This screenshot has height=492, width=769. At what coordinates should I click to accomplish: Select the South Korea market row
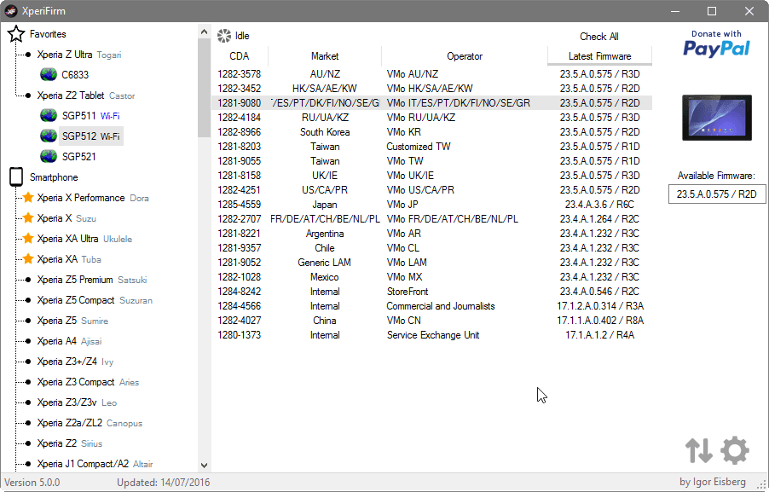431,132
